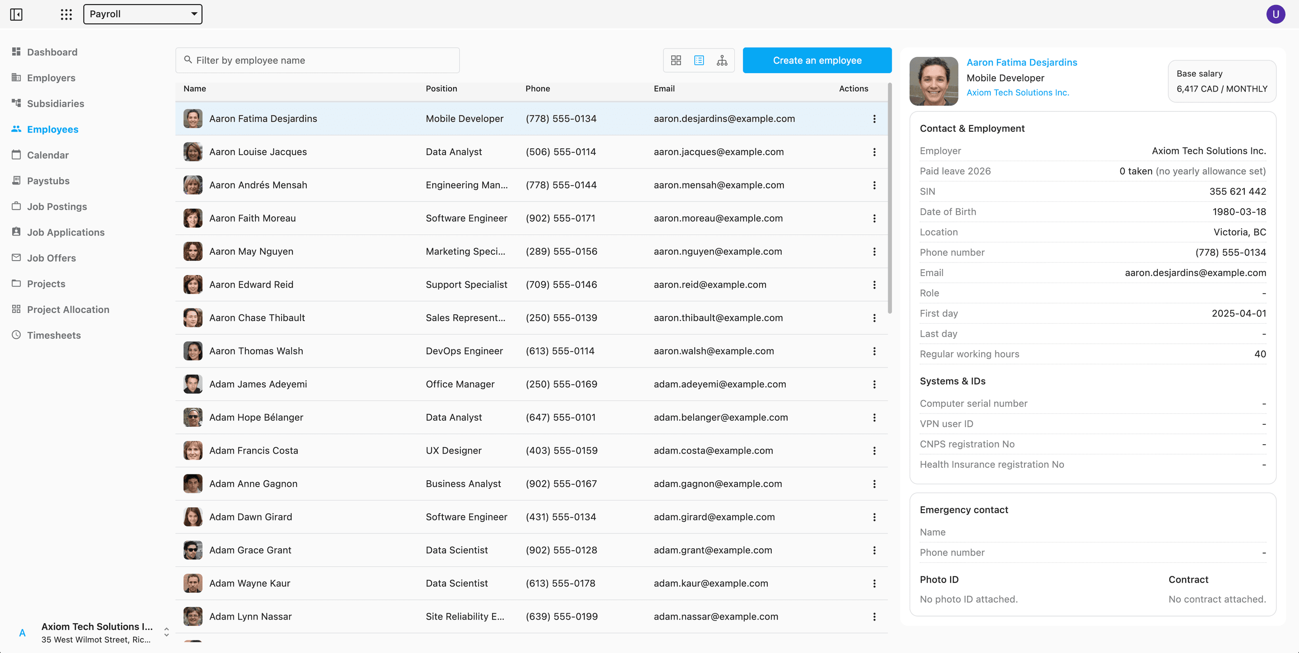The image size is (1299, 653).
Task: Open the user avatar menu
Action: click(x=1275, y=14)
